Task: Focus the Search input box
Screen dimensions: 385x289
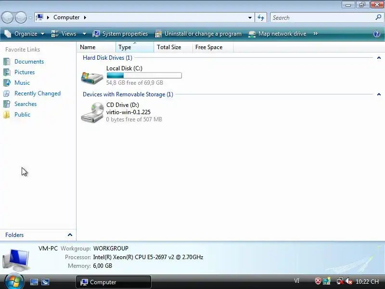Action: click(323, 18)
